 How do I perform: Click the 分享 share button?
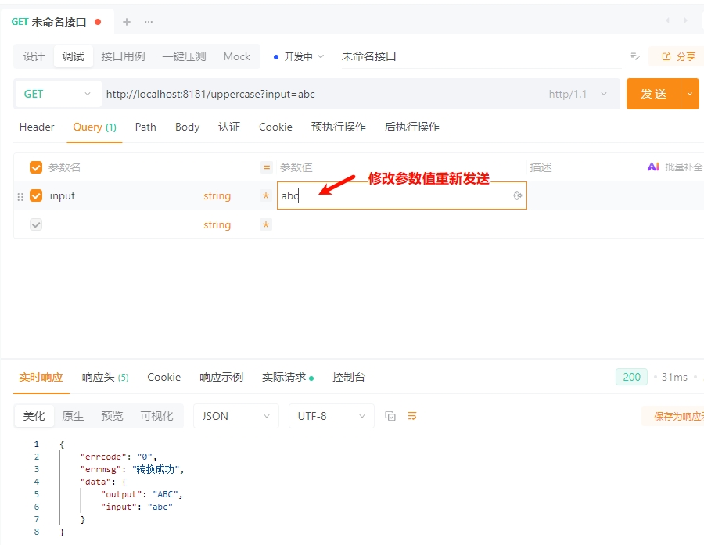[x=678, y=56]
